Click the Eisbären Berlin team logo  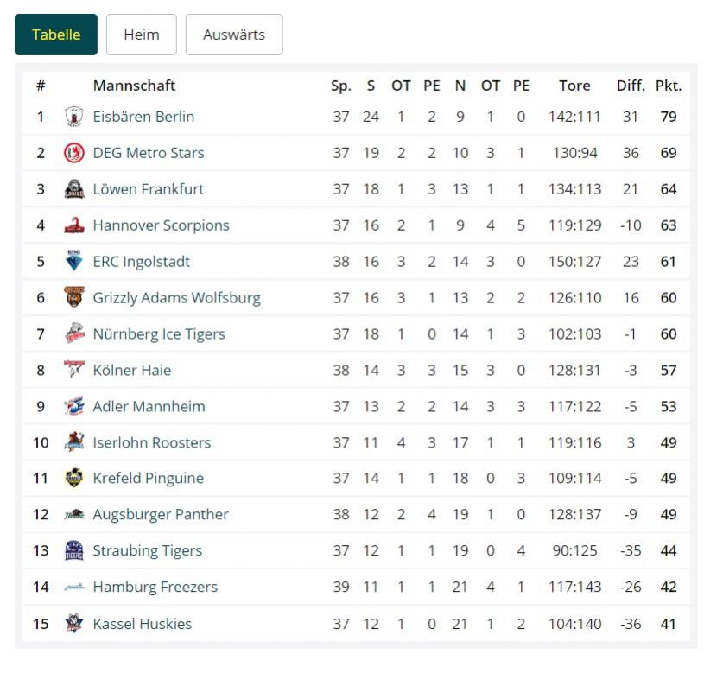click(74, 117)
